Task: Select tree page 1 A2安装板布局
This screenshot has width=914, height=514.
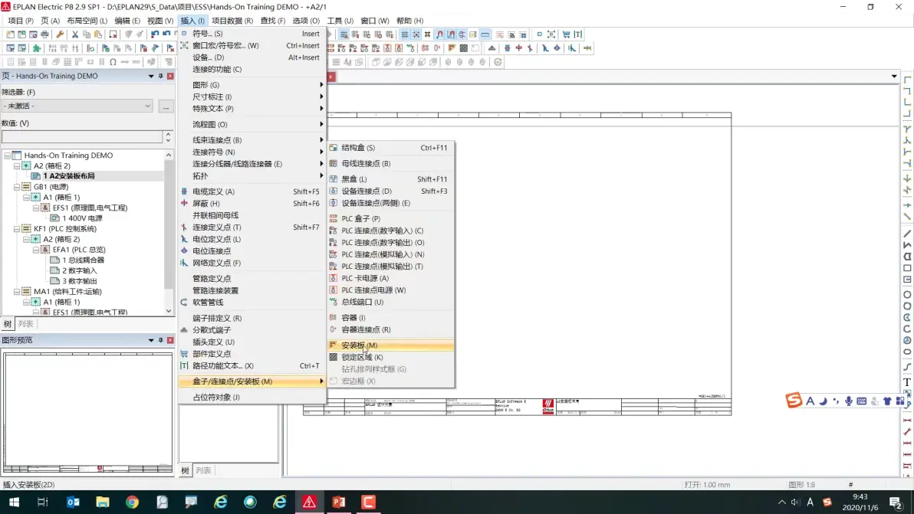Action: click(68, 175)
